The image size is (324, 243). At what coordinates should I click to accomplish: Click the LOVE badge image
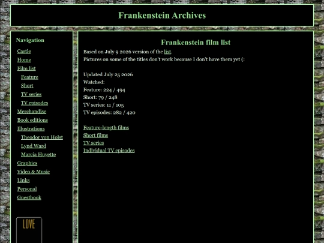tap(29, 230)
